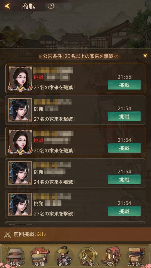Select avatar with checkmark in 20名 entry
Image resolution: width=151 pixels, height=268 pixels.
click(x=20, y=142)
